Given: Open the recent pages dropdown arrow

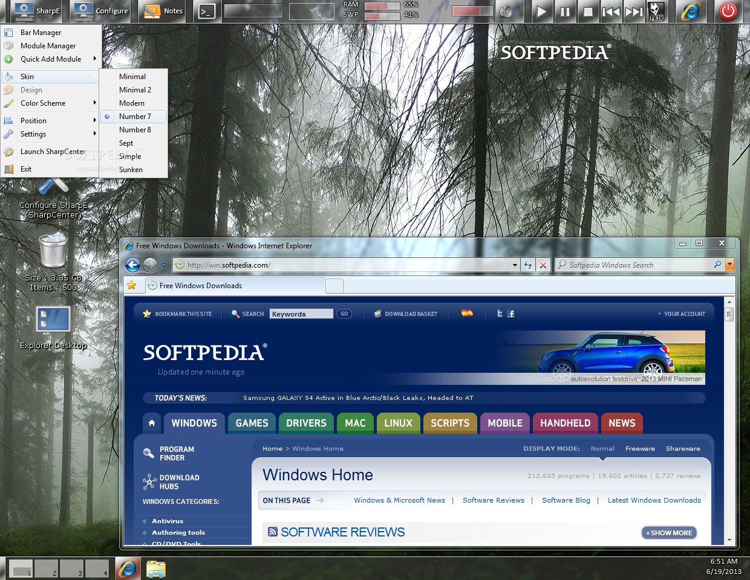Looking at the screenshot, I should pyautogui.click(x=163, y=265).
